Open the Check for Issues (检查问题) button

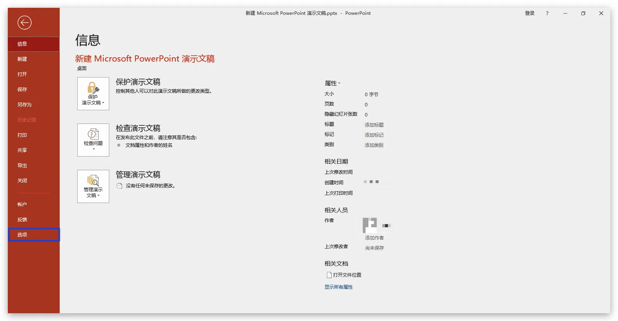pos(93,140)
